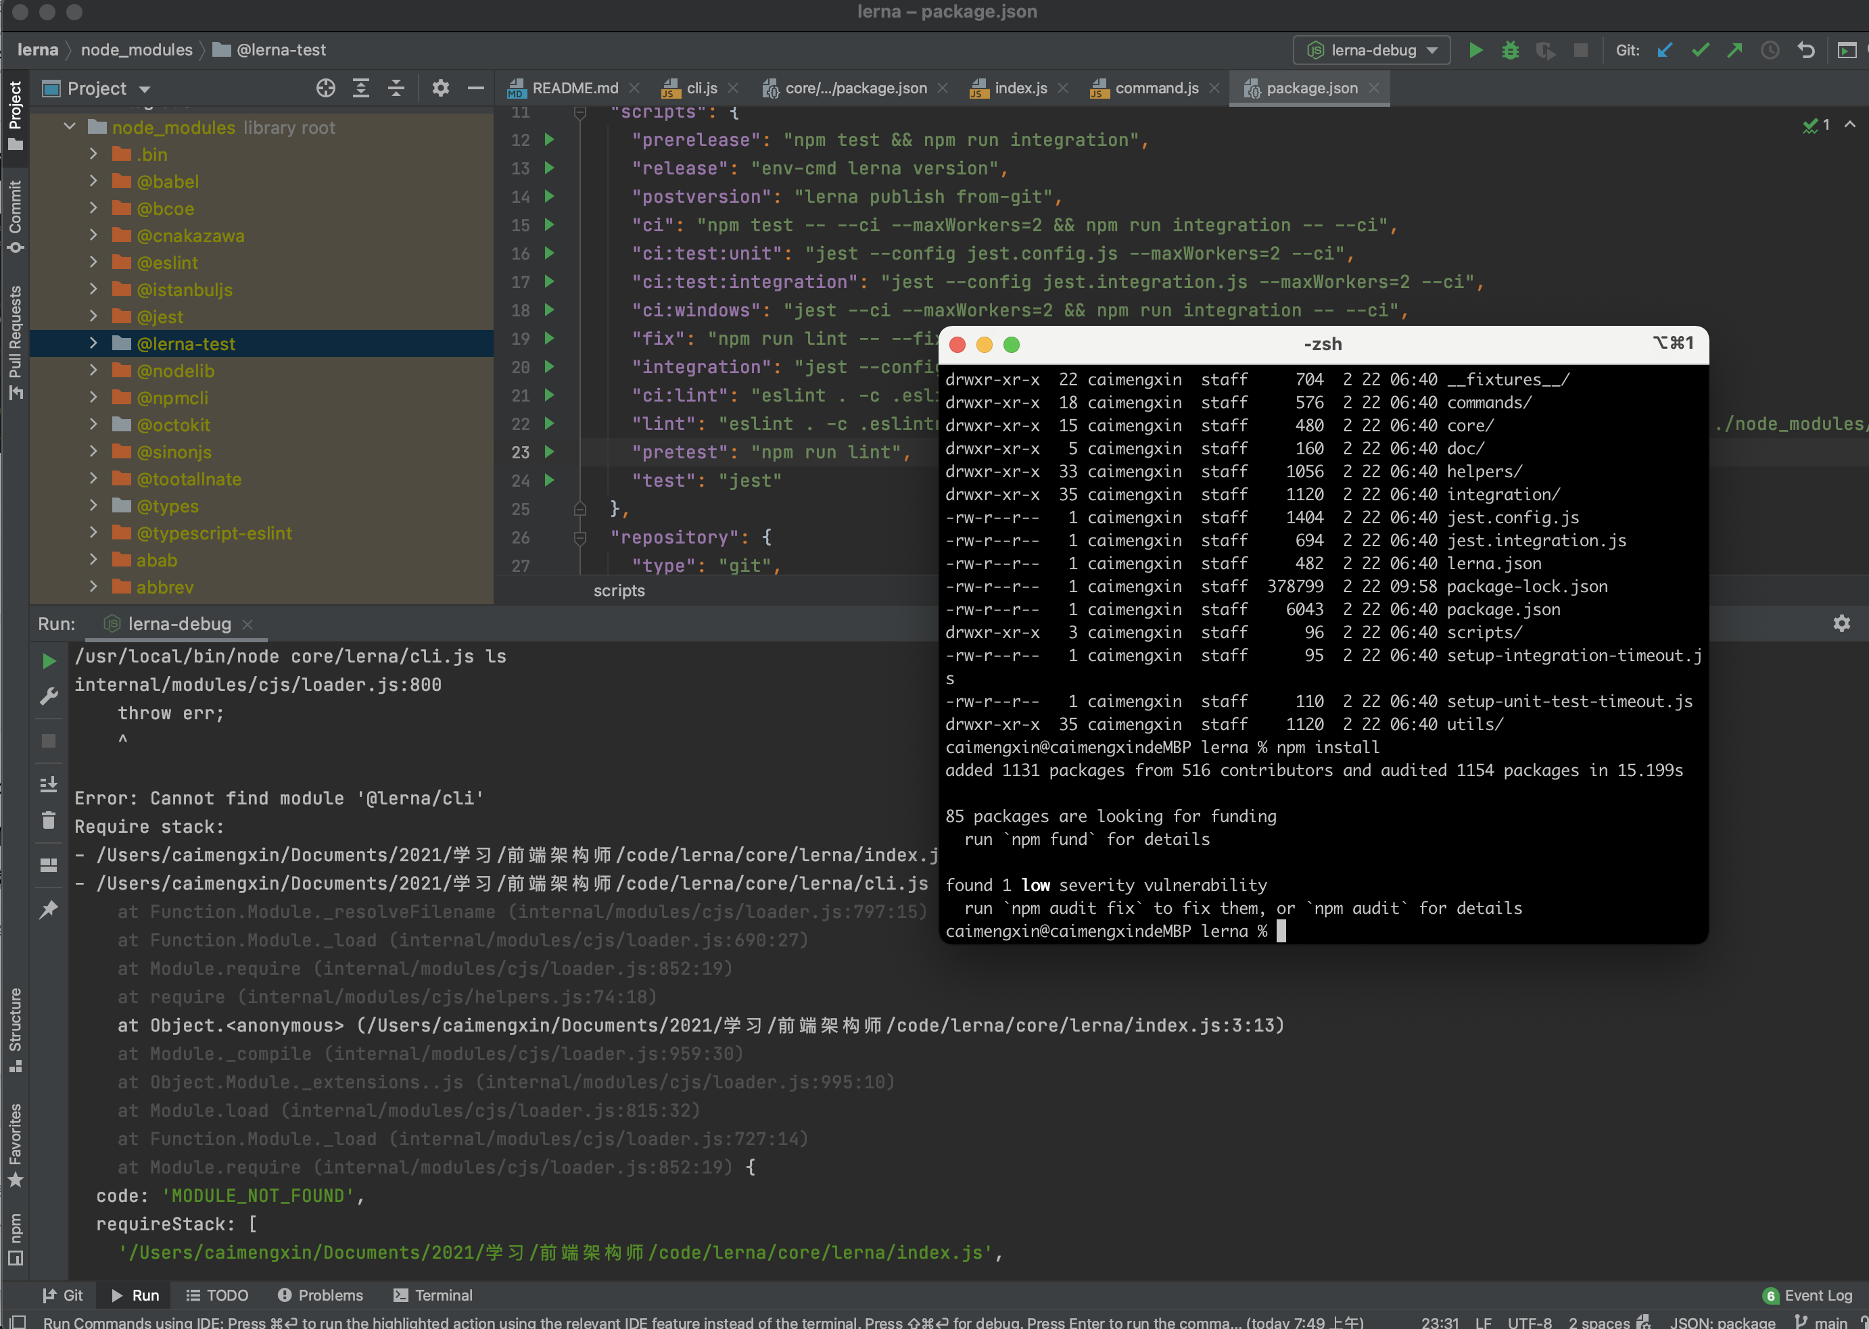The image size is (1869, 1329).
Task: Expand the @types folder
Action: coord(93,506)
